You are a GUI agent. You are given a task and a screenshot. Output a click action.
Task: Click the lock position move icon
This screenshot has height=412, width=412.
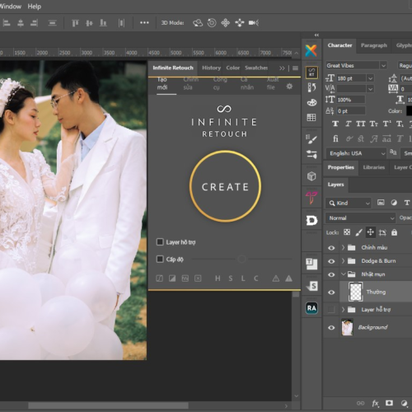(371, 232)
